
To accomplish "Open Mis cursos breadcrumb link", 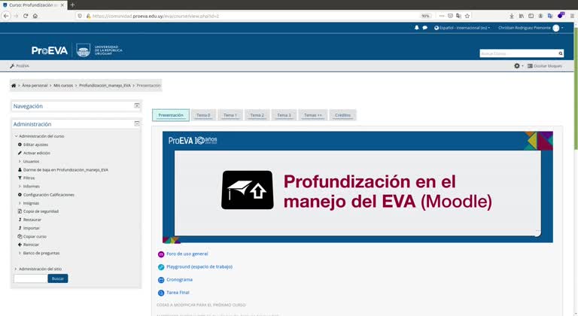I will 63,86.
